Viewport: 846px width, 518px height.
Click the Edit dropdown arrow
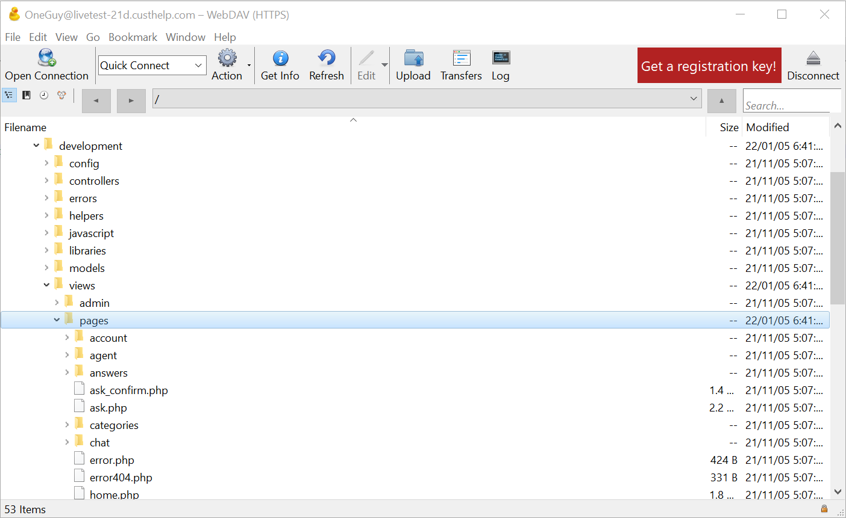pos(384,65)
